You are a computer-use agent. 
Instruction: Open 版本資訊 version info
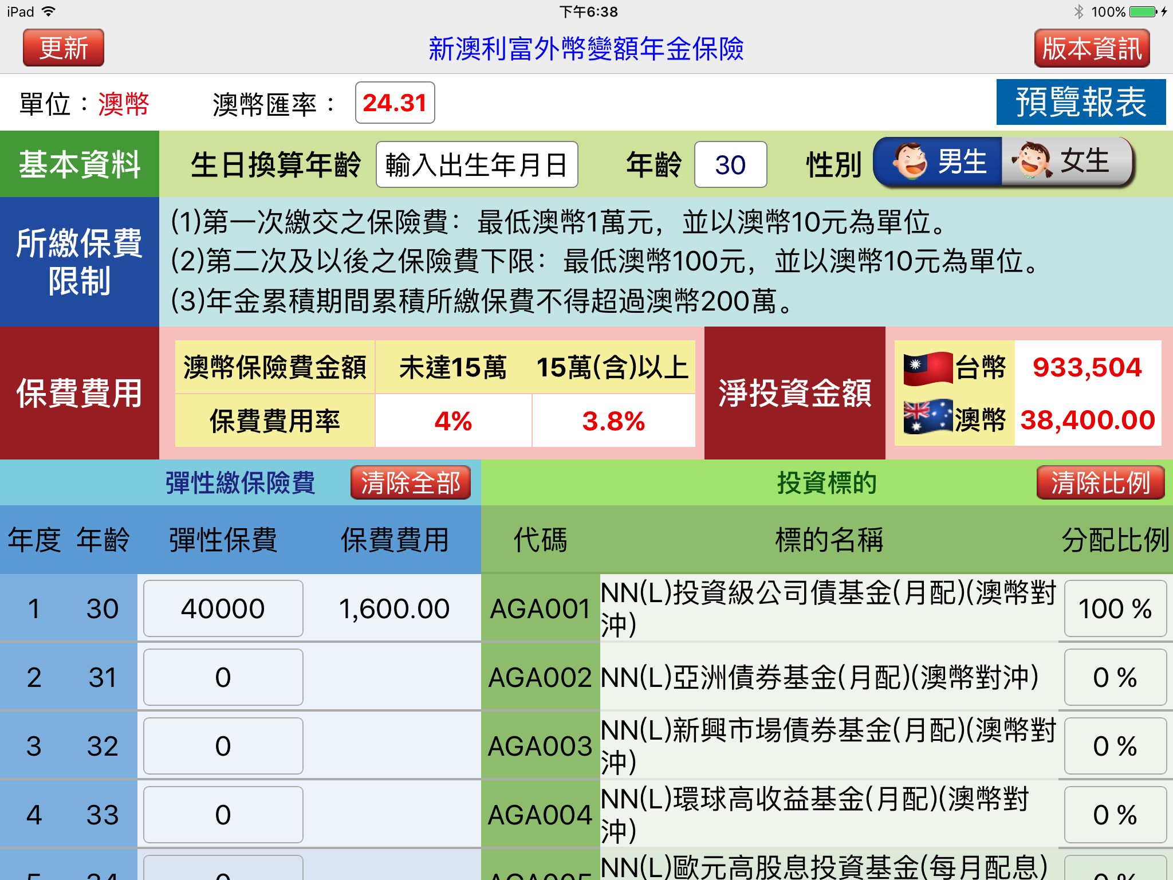click(1092, 48)
